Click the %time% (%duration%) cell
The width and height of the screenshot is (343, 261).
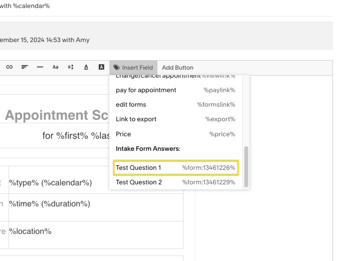96,207
